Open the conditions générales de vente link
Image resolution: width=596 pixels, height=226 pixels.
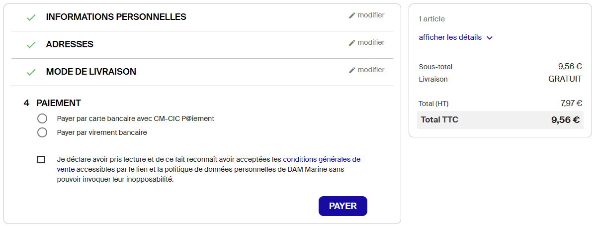point(321,160)
